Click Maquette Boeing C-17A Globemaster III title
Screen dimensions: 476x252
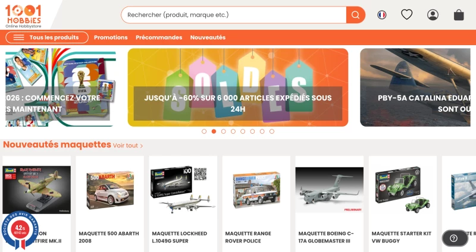326,237
